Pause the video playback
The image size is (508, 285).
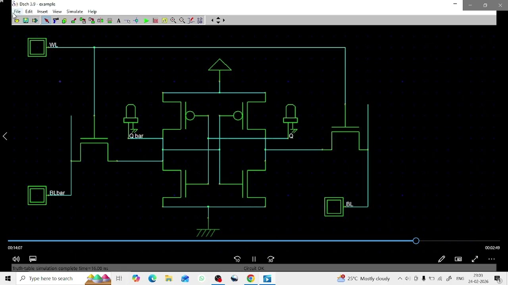point(254,259)
